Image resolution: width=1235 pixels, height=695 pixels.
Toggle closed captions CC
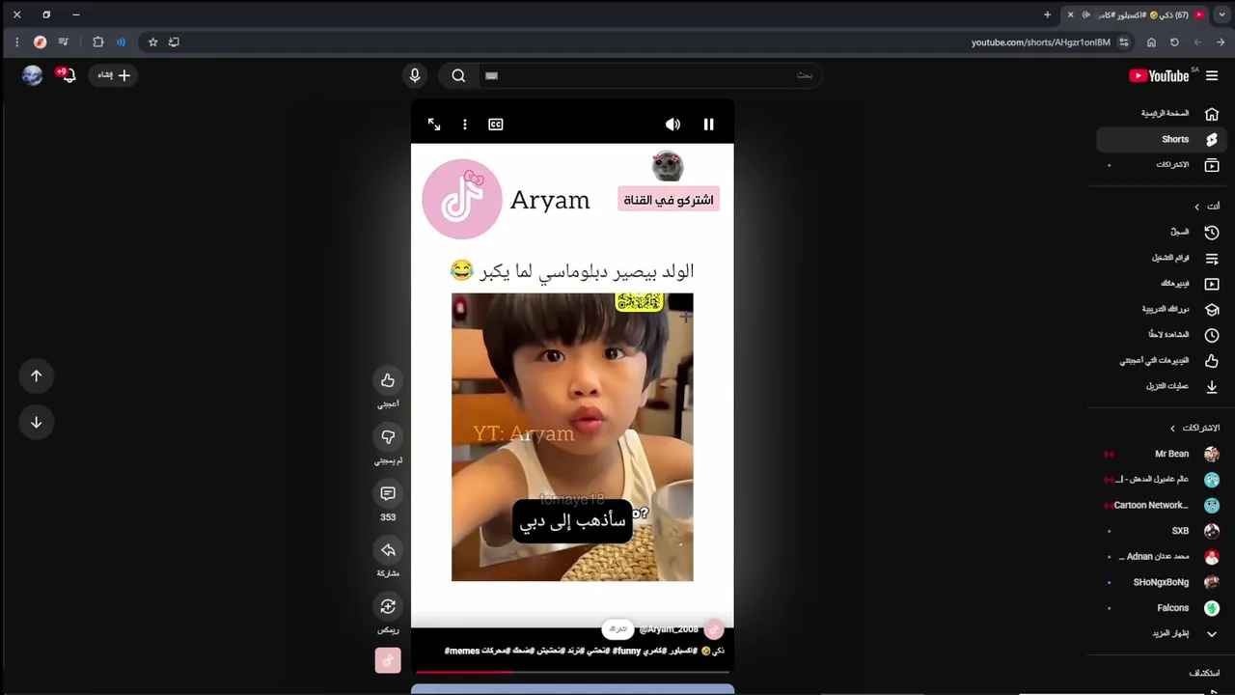496,125
